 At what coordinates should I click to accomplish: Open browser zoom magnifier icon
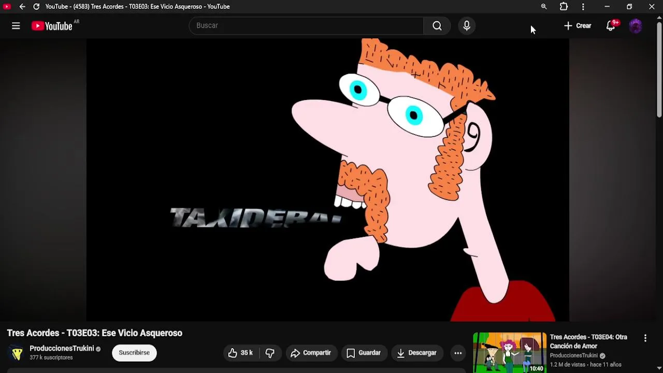[x=544, y=7]
